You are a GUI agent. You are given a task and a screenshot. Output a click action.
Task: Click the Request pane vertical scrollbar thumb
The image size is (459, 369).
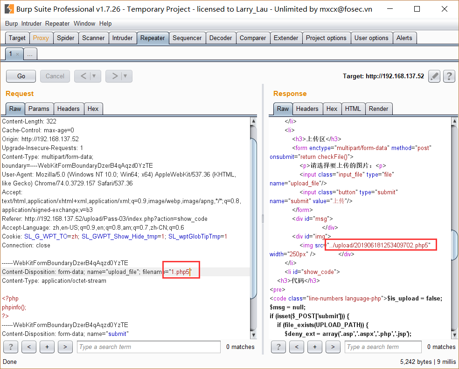(253, 219)
